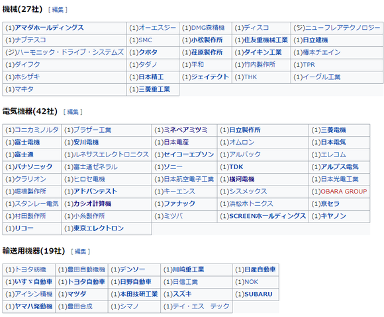Open the マツダ link
Viewport: 384px width, 317px height.
pyautogui.click(x=77, y=294)
